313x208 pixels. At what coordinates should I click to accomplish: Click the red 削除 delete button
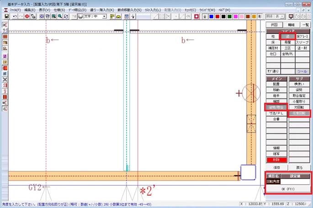pos(276,160)
